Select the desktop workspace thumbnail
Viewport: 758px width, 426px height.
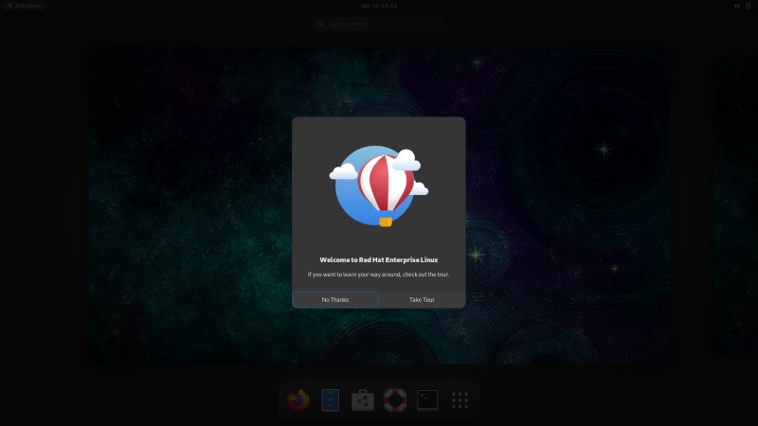(x=379, y=205)
